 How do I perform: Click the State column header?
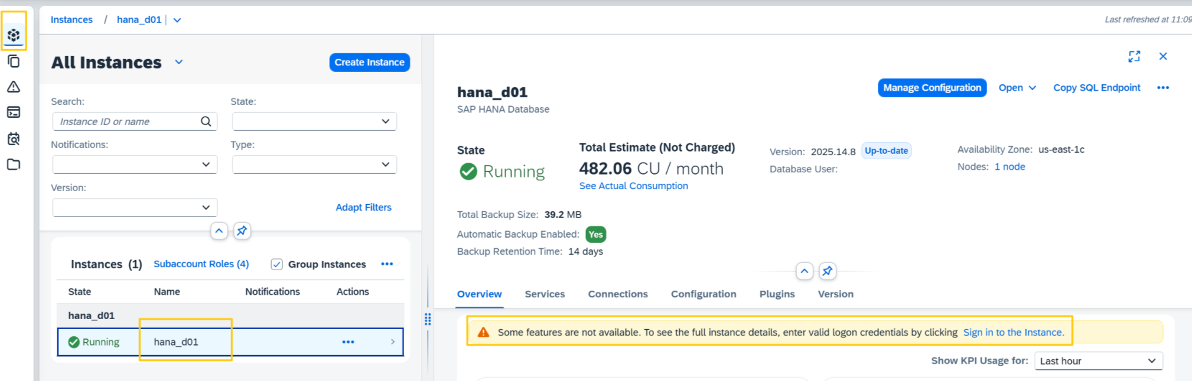(79, 292)
